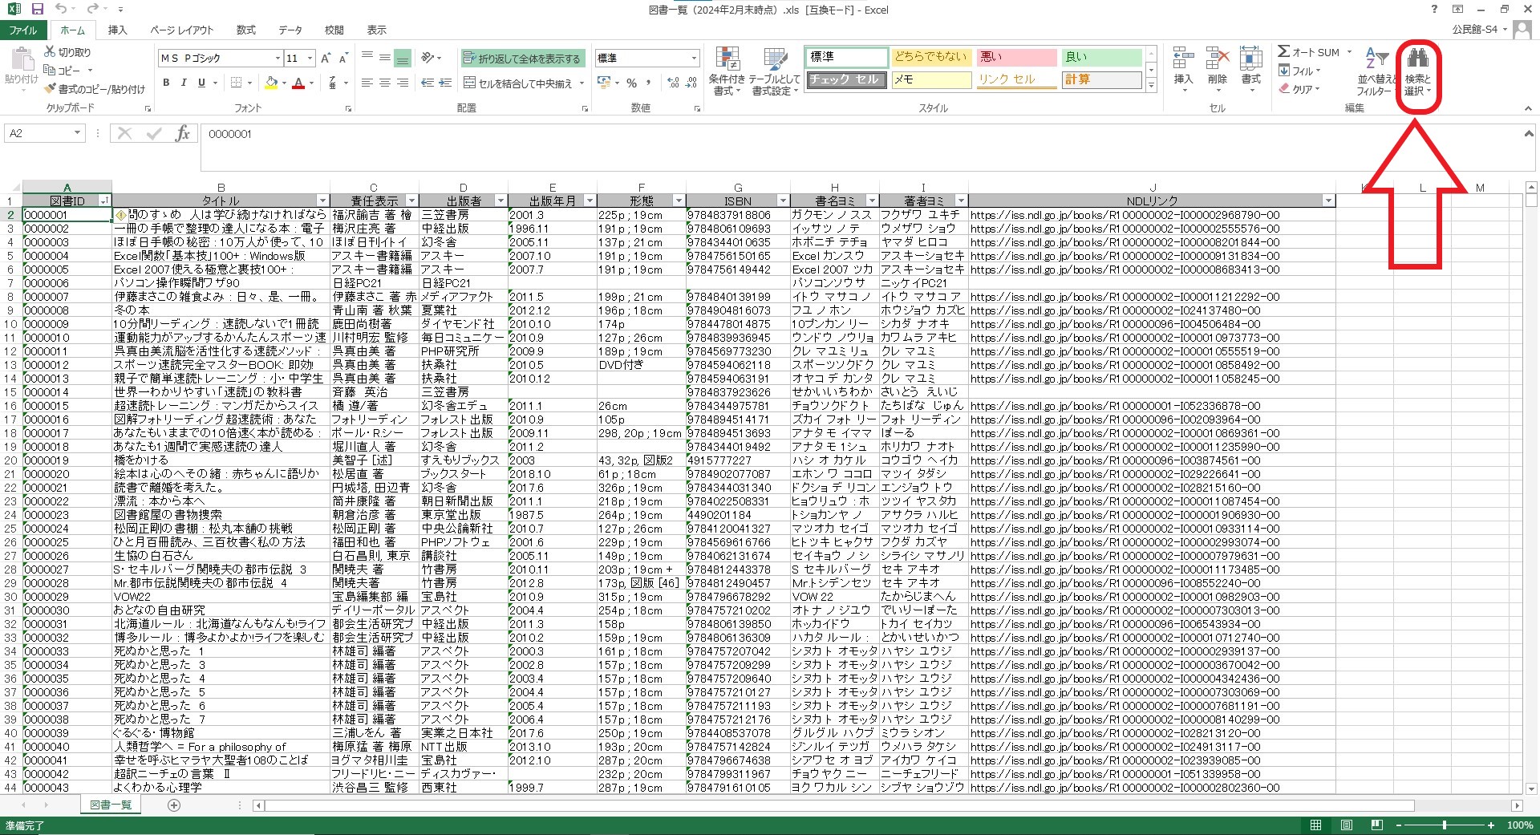Toggle align text left
This screenshot has height=835, width=1540.
(367, 83)
